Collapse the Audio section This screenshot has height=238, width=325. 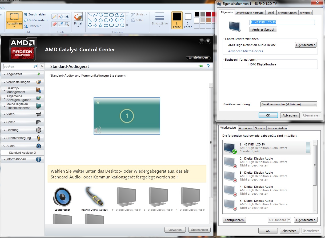pos(22,146)
